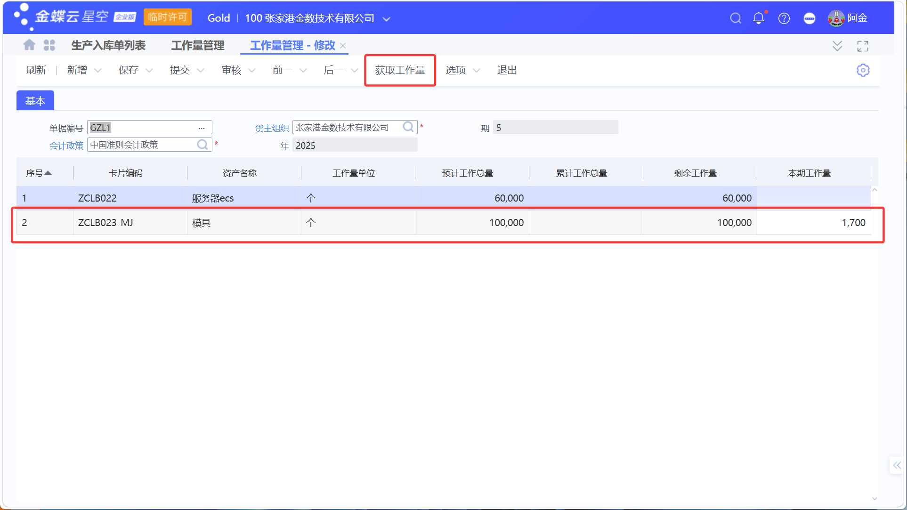The height and width of the screenshot is (510, 907).
Task: Open the ellipsis button in 单据编号 field
Action: [x=202, y=128]
